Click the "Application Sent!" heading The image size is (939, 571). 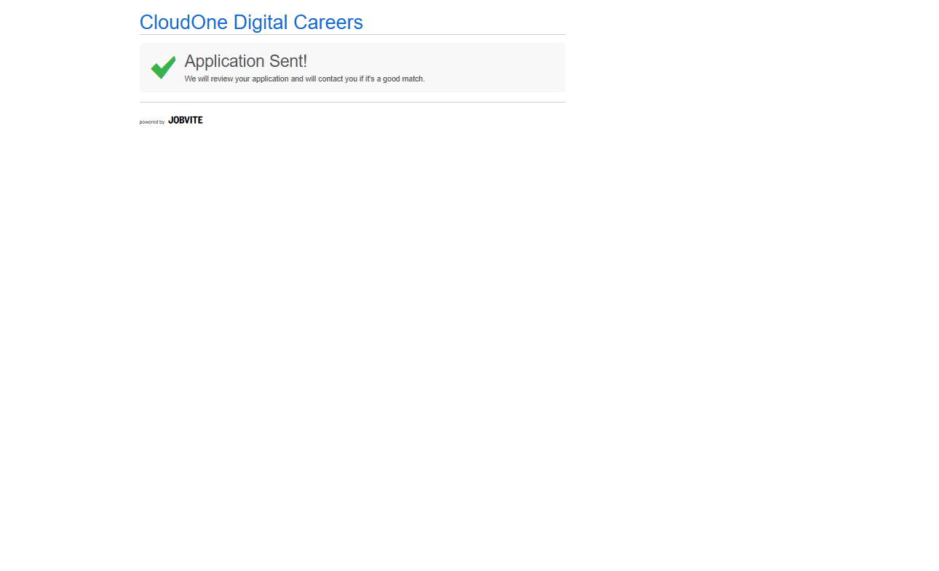pos(245,61)
